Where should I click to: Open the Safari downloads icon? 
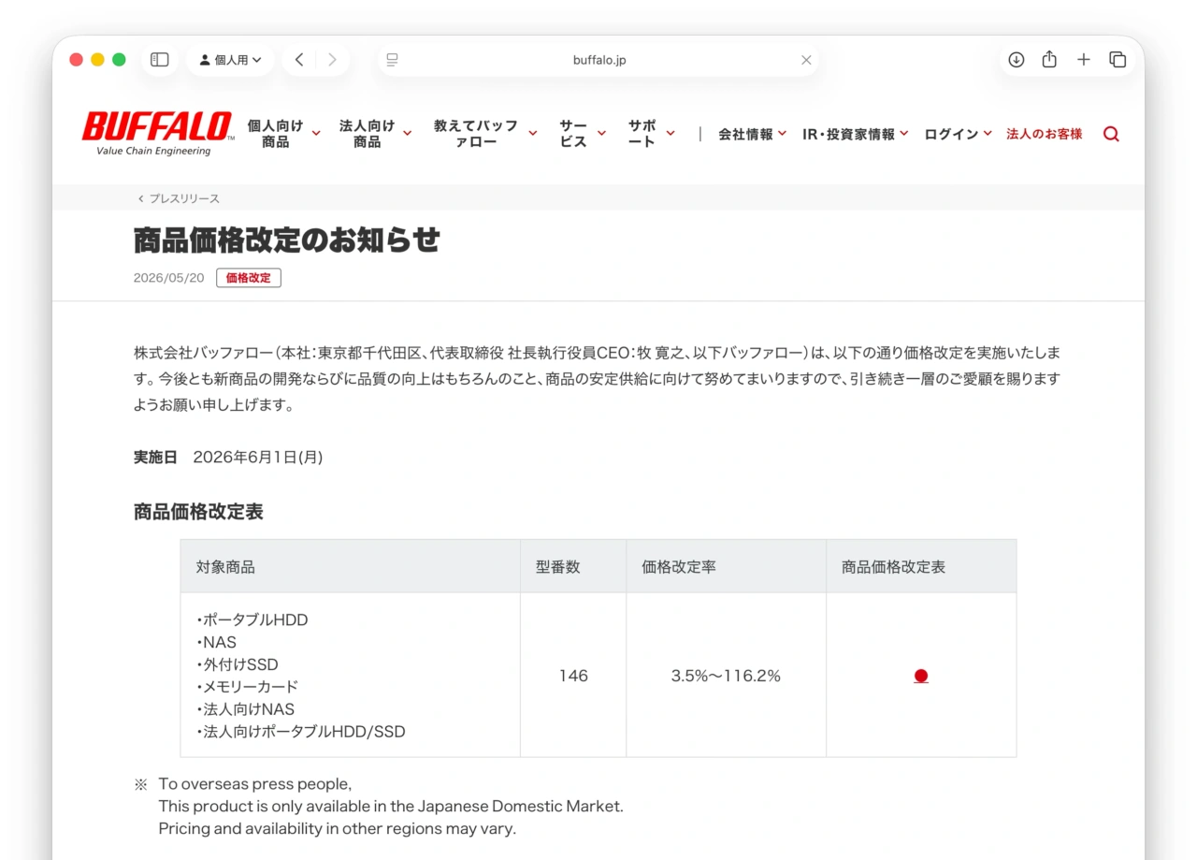[x=1017, y=60]
